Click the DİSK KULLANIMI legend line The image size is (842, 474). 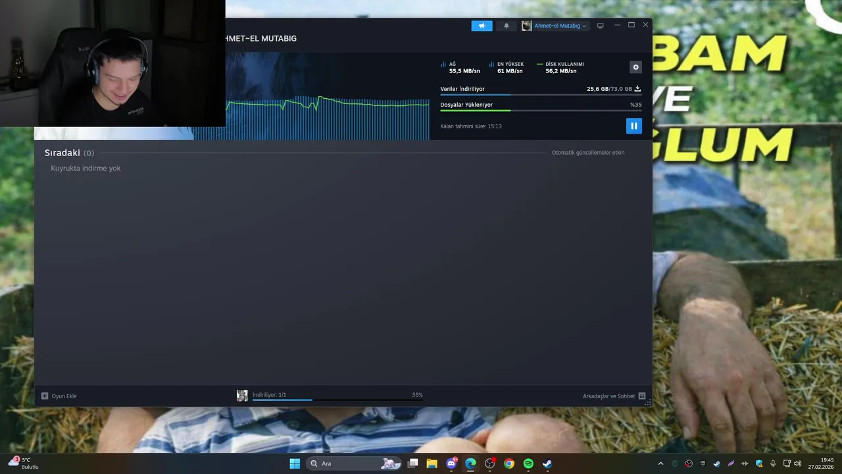pyautogui.click(x=539, y=65)
